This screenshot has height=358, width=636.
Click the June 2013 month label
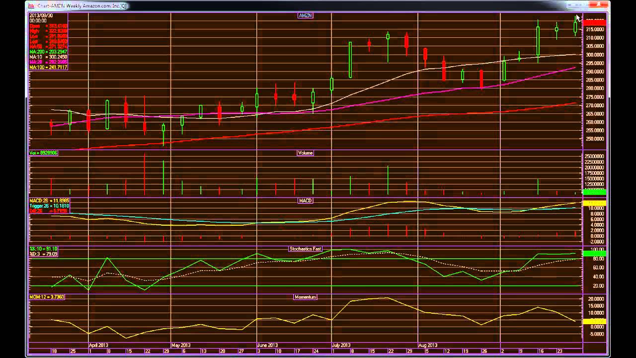[267, 345]
